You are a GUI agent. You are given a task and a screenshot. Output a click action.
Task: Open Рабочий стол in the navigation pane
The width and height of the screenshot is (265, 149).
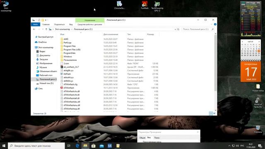[46, 75]
